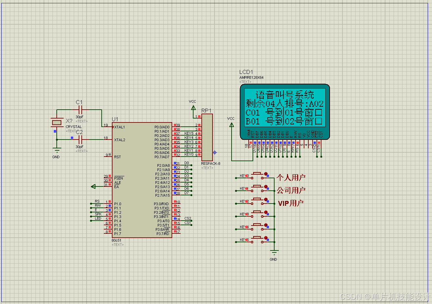
Task: Click the ALE pin name on U1
Action: coord(117,183)
